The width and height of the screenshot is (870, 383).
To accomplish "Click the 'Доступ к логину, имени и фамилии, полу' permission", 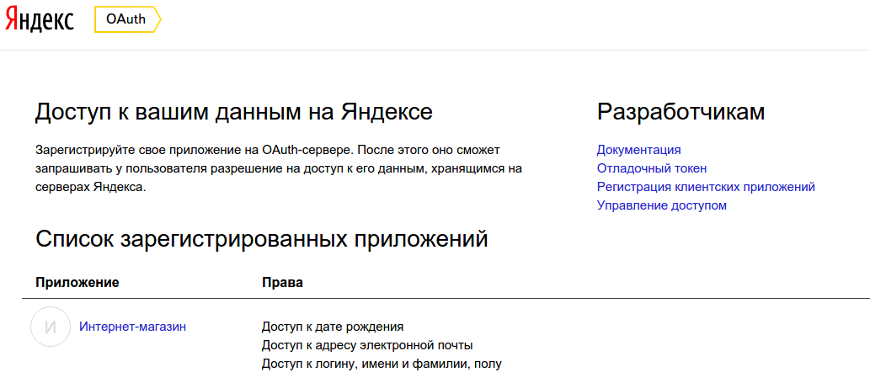I will pos(382,364).
